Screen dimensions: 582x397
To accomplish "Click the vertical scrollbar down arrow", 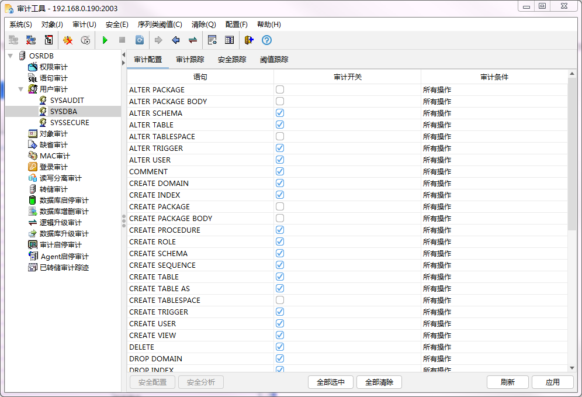I will (x=572, y=368).
